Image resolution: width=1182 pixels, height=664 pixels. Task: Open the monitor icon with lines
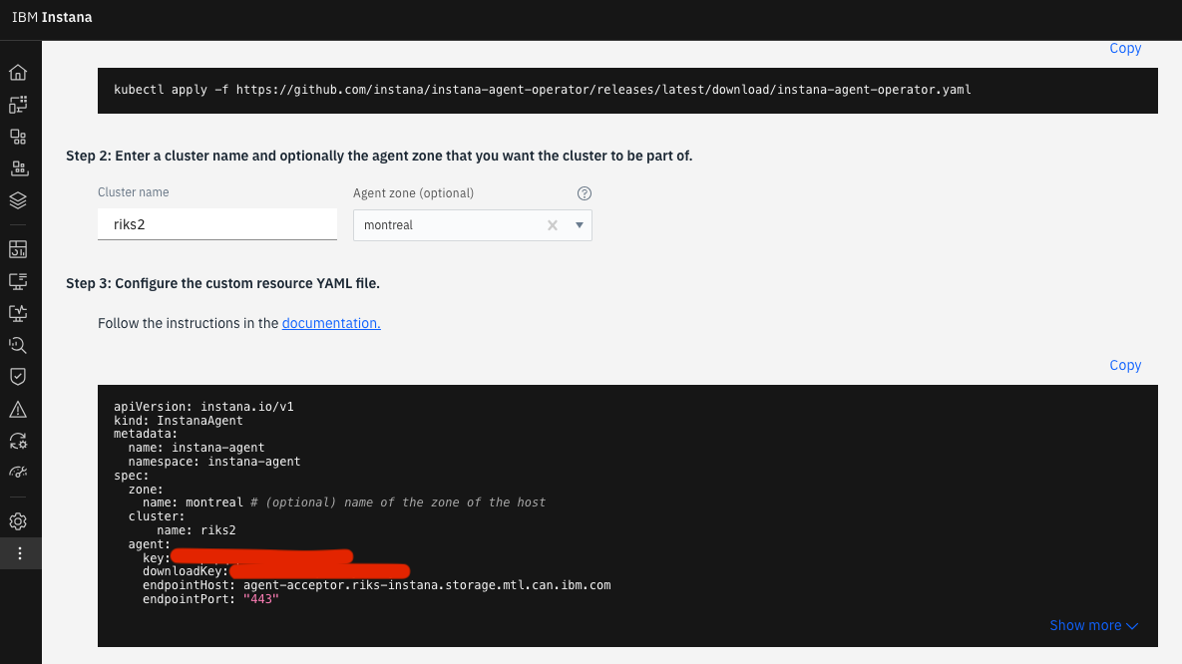pyautogui.click(x=18, y=281)
